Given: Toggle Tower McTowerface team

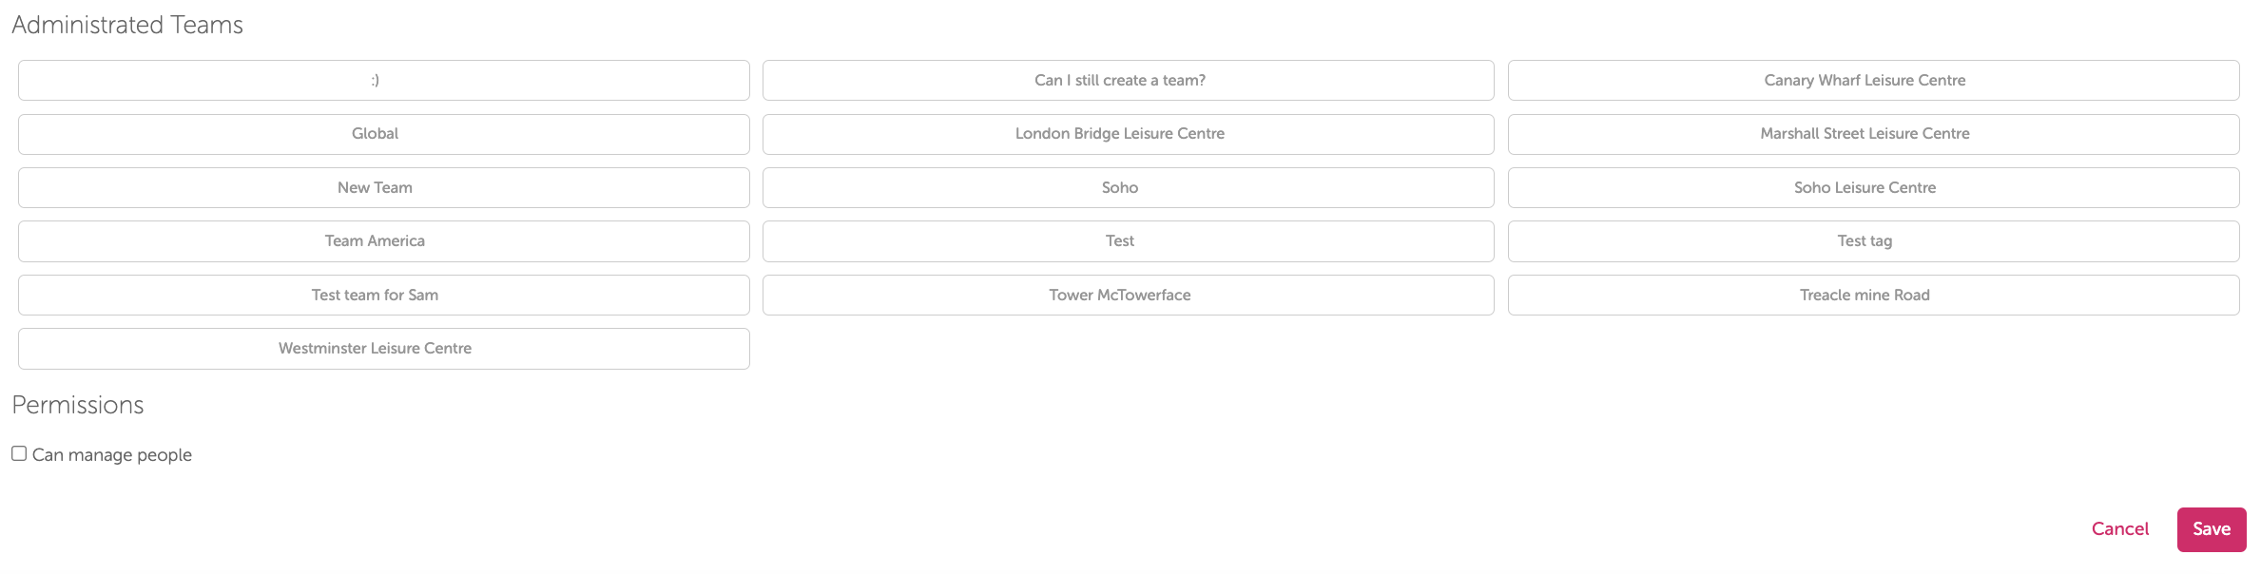Looking at the screenshot, I should click(x=1128, y=296).
